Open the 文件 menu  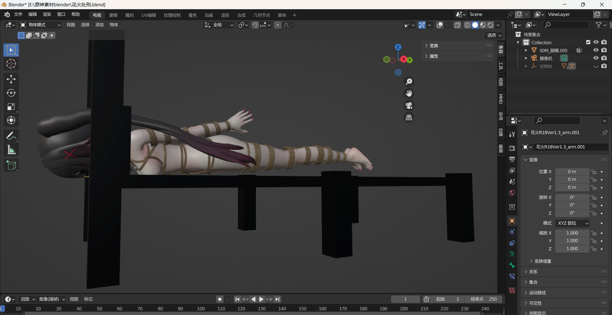click(18, 14)
